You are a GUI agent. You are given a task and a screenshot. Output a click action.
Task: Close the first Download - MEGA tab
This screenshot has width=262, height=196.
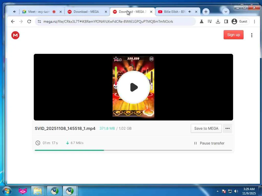(106, 12)
